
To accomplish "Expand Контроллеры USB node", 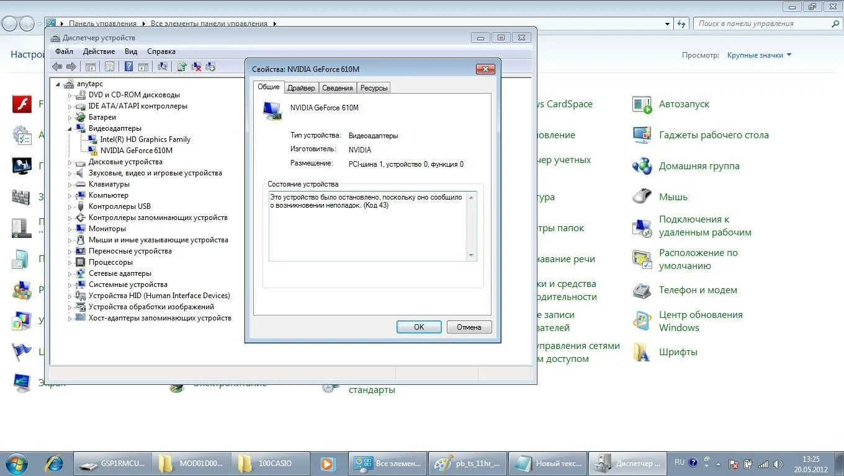I will 70,207.
